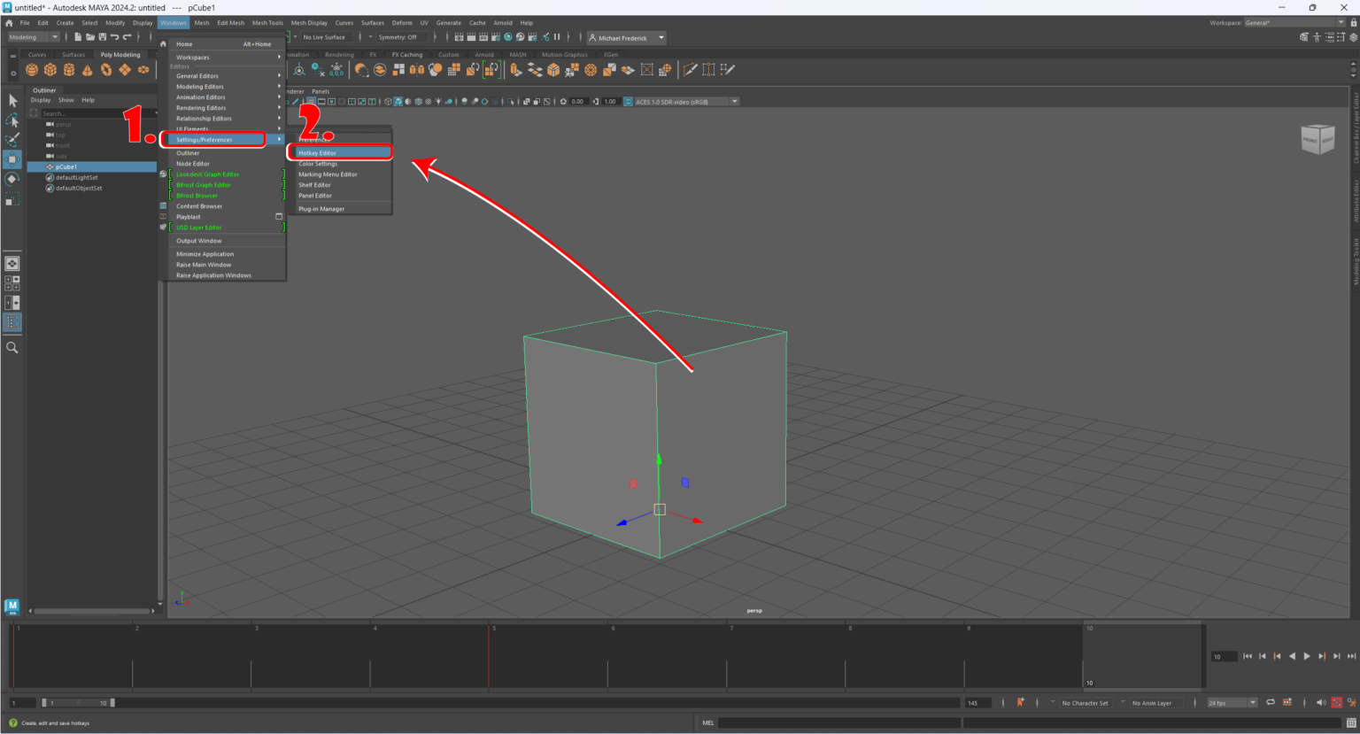Create a polygon cube from shelf
Screen dimensions: 1360x734
pos(50,70)
